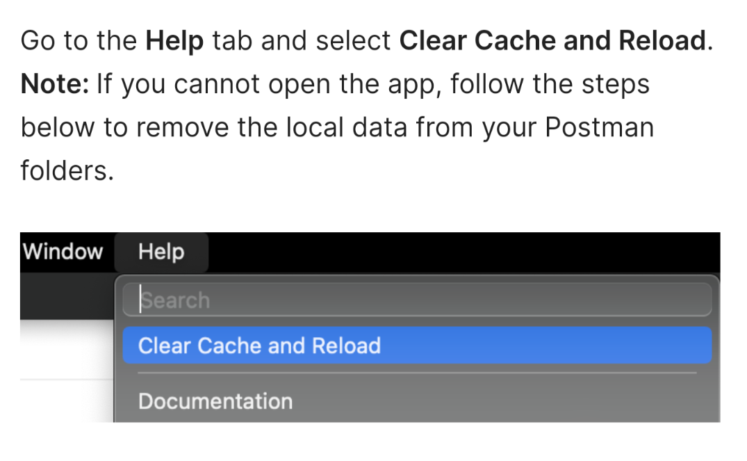Click the separator line above Documentation

(418, 373)
